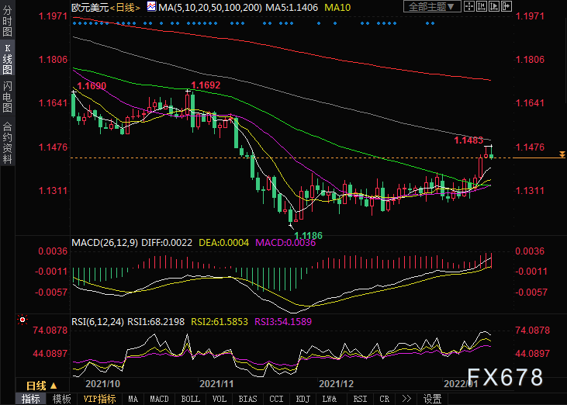This screenshot has width=567, height=405.
Task: Click the DEA:0.0004 value
Action: click(224, 242)
